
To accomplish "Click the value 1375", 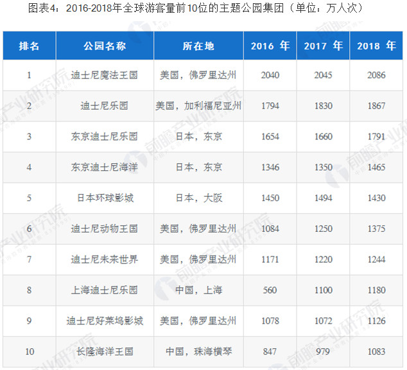I will coord(376,229).
